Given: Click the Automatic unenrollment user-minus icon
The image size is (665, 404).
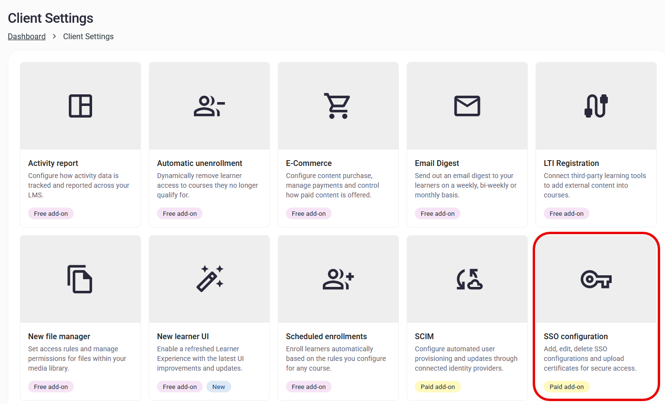Looking at the screenshot, I should 209,106.
